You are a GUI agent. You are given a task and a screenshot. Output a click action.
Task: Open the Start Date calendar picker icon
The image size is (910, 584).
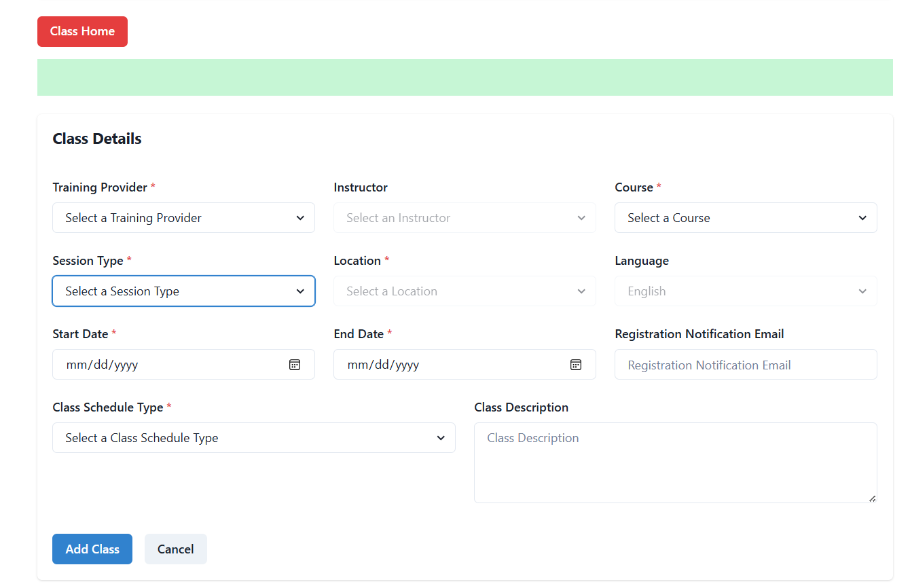[295, 365]
